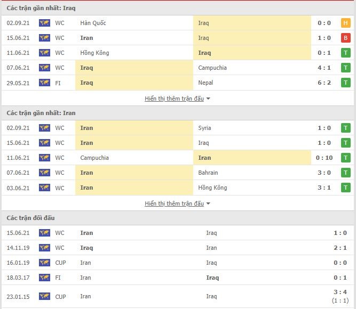
Task: Click the Hồng Kông team name in the 11.06.21 row
Action: click(x=94, y=53)
